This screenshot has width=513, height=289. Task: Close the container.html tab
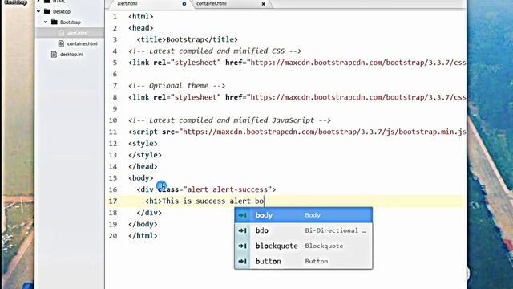pos(264,4)
